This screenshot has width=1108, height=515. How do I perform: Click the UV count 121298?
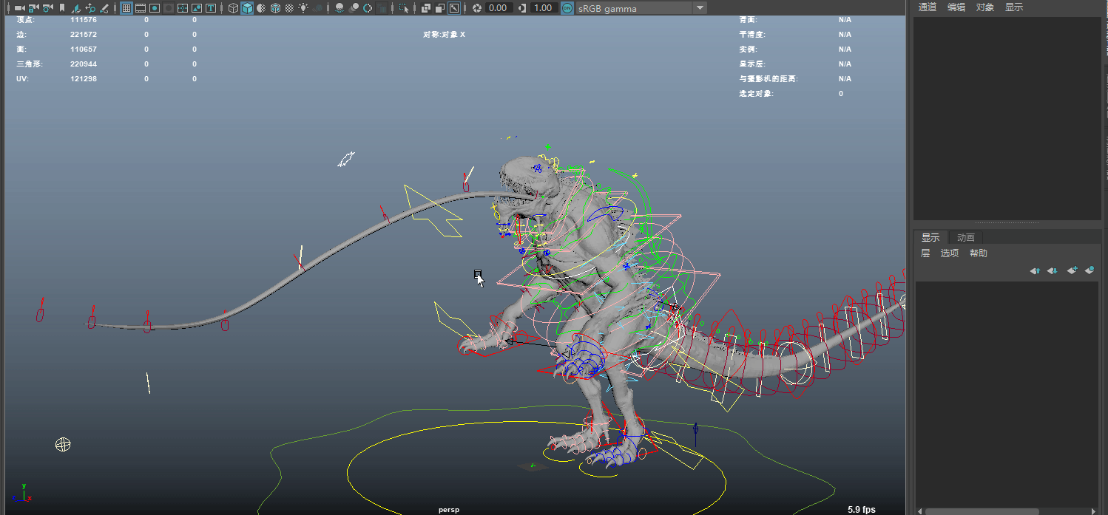point(84,79)
